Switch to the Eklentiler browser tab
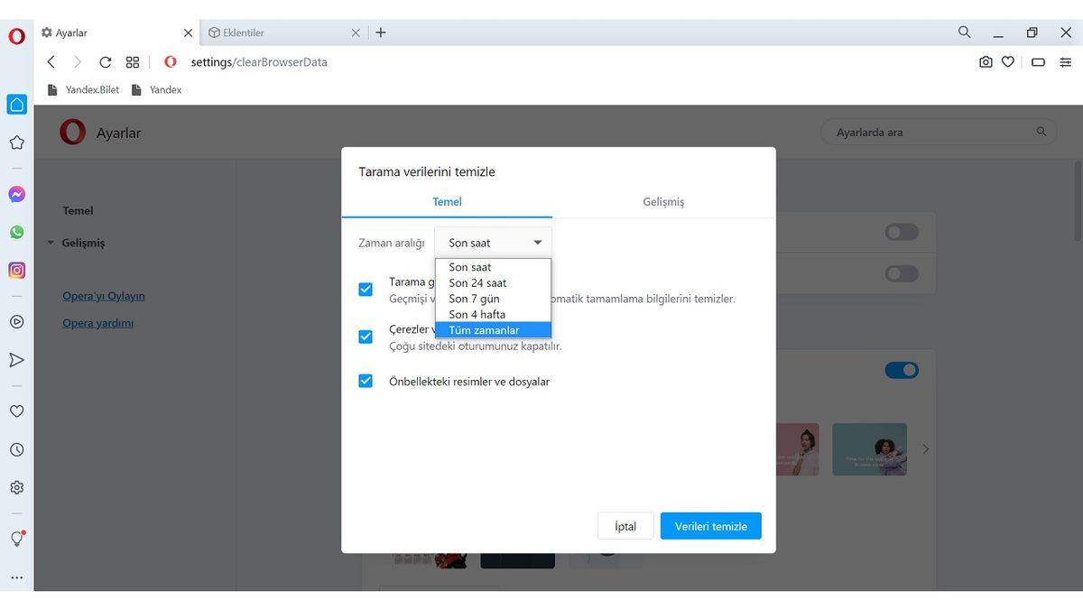This screenshot has width=1083, height=609. coord(271,32)
